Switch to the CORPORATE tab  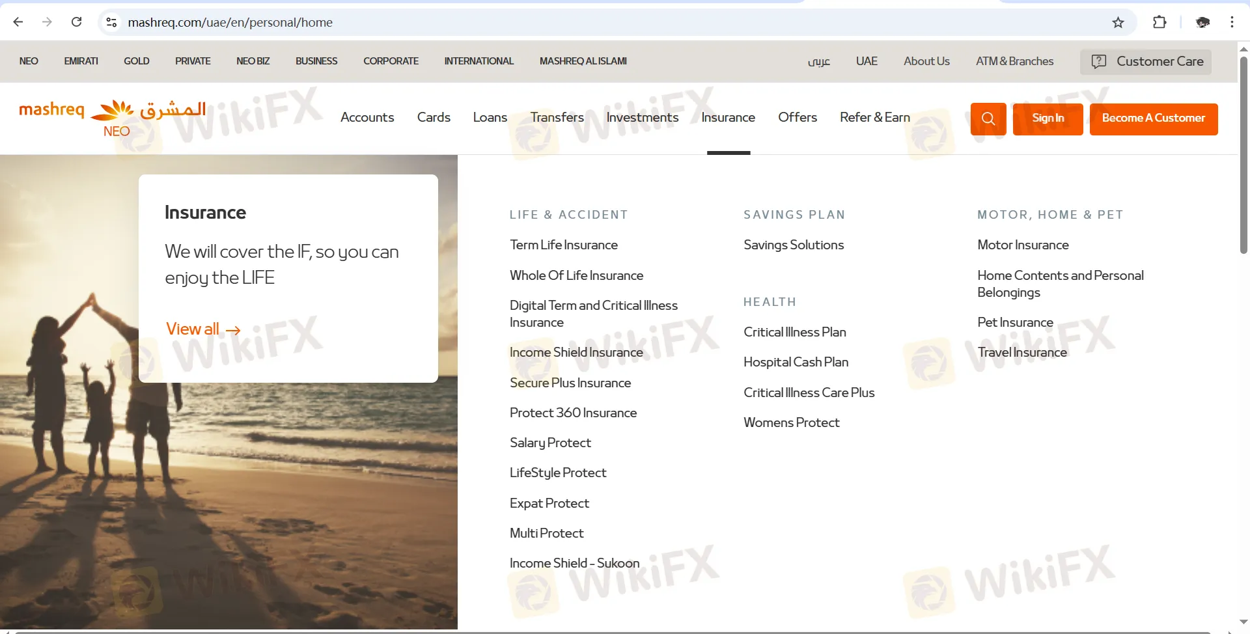click(x=391, y=61)
